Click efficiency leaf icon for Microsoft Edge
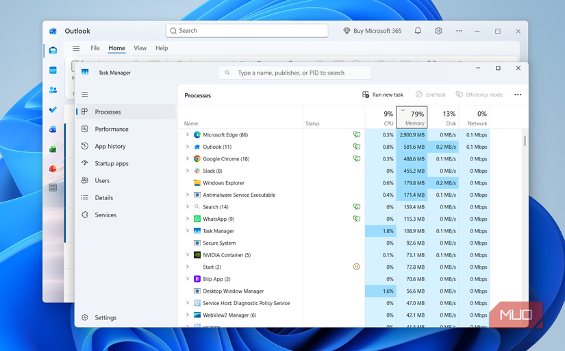The width and height of the screenshot is (565, 351). coord(356,135)
